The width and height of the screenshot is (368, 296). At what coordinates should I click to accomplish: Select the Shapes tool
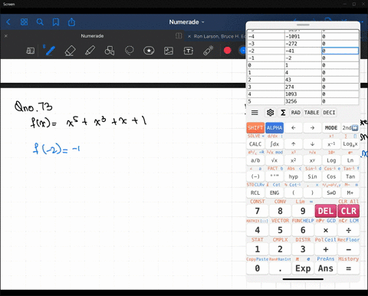(x=110, y=51)
